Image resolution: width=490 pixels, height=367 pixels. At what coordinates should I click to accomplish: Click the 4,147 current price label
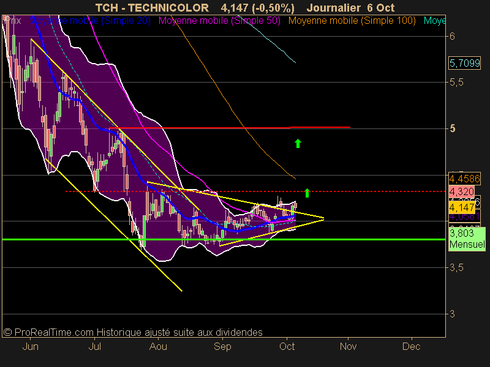(x=462, y=207)
